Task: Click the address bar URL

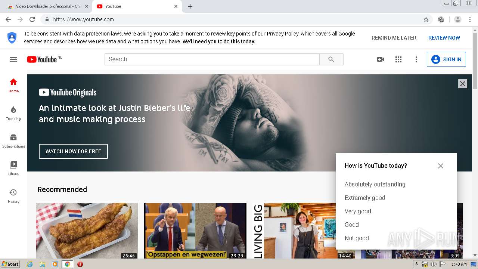Action: coord(83,19)
